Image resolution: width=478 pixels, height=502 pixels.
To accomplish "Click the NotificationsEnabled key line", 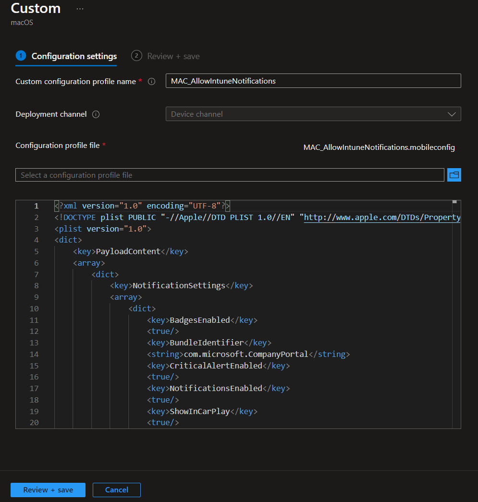I will point(219,388).
